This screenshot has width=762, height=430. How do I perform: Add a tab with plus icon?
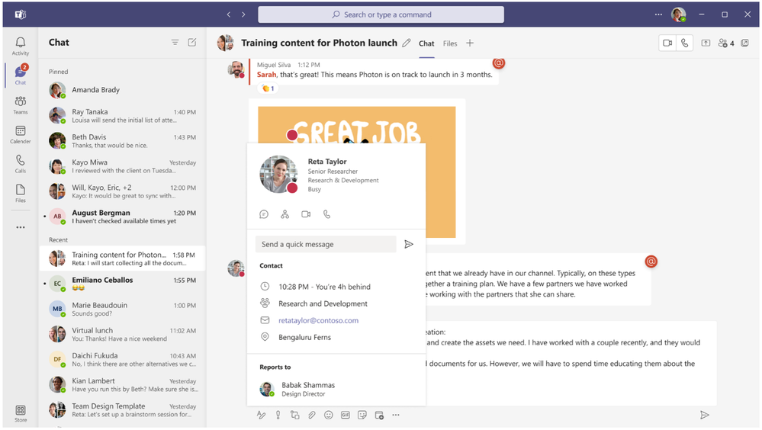[469, 43]
